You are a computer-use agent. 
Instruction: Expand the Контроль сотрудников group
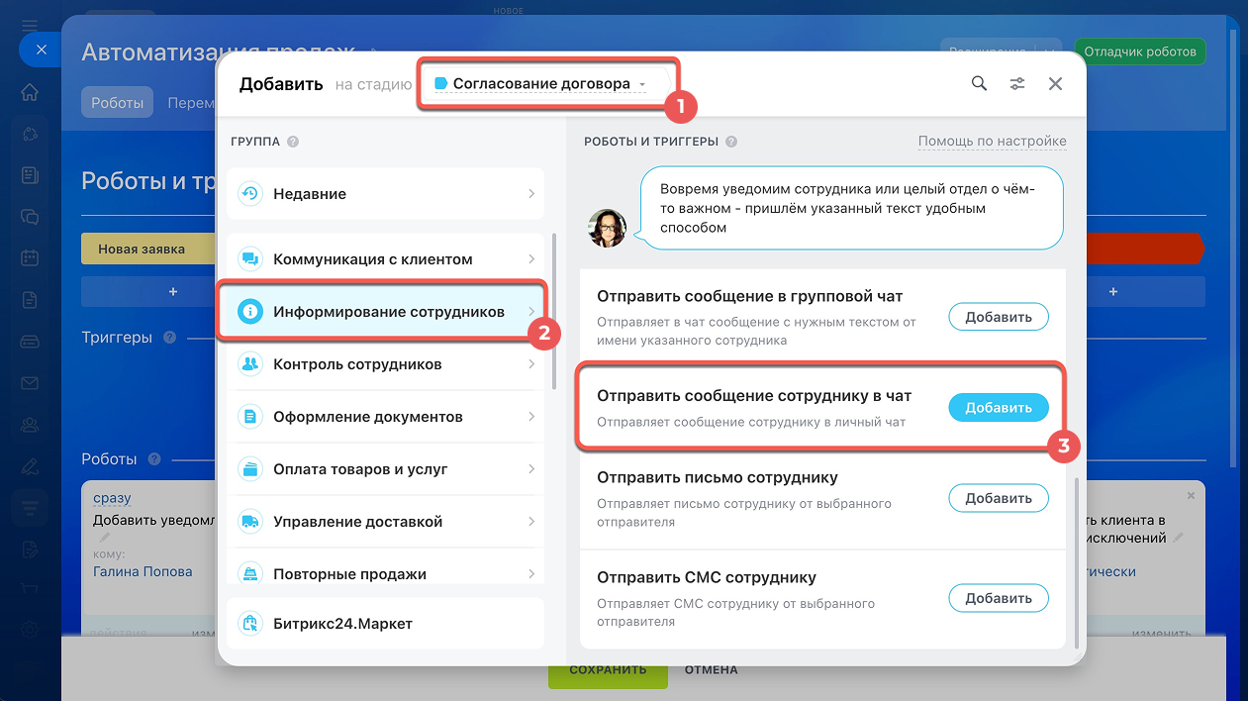[x=385, y=364]
